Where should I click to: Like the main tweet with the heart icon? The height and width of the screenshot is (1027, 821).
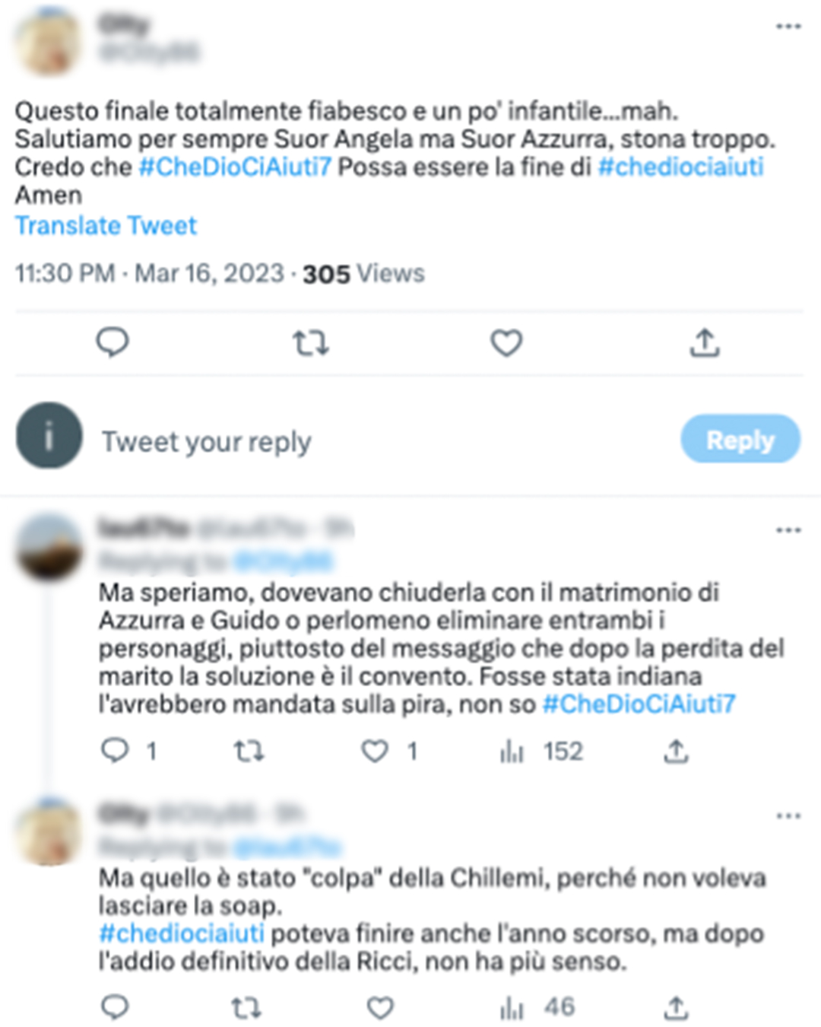point(506,343)
